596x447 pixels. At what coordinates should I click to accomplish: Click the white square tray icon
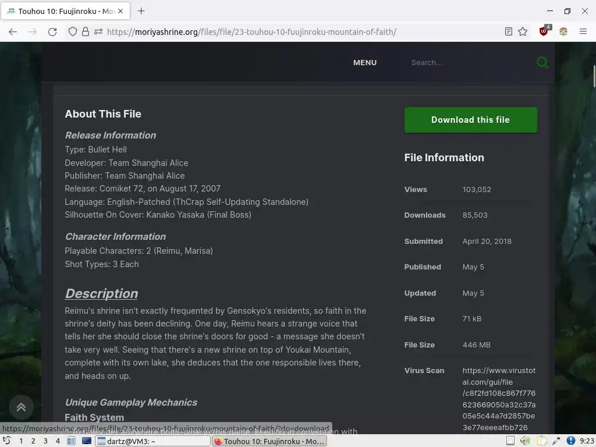coord(510,441)
